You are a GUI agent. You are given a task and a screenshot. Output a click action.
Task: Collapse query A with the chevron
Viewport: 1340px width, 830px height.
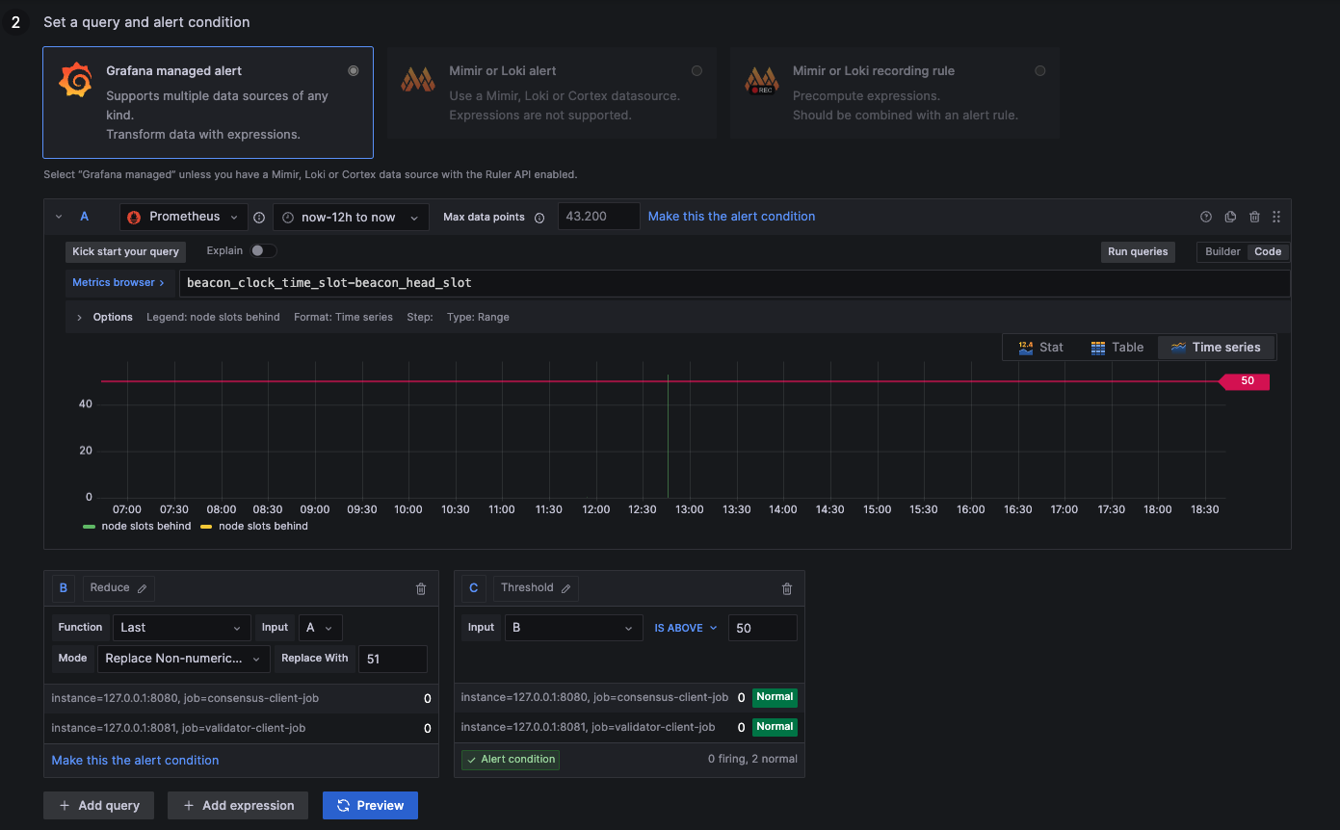59,217
